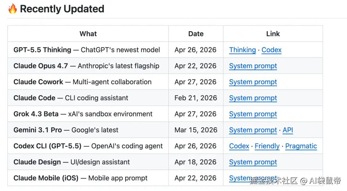Image resolution: width=347 pixels, height=191 pixels.
Task: Click Apr 22, 2026 in Claude Mobile row
Action: click(195, 178)
